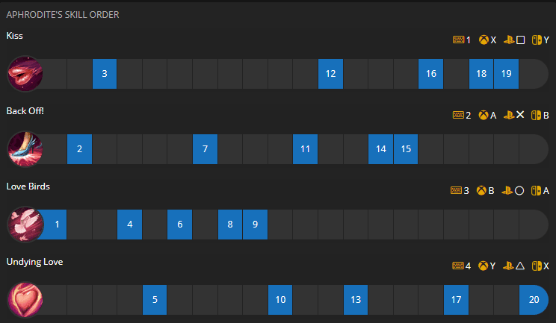Click level 9 in Love Birds row
Viewport: 556px width, 323px height.
click(255, 225)
